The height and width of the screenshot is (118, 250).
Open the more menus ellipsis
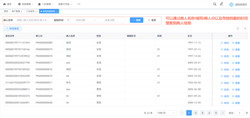(79, 4)
